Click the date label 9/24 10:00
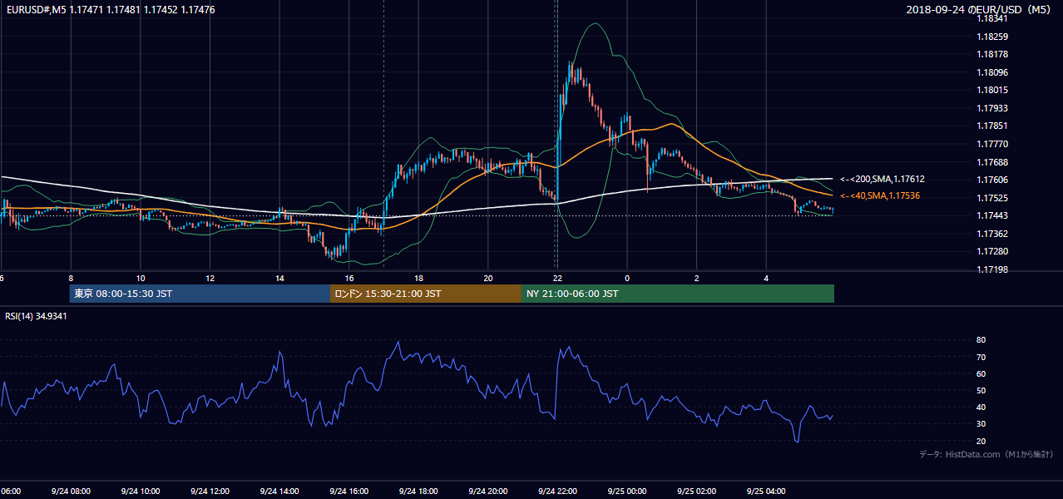The width and height of the screenshot is (1063, 499). click(x=141, y=492)
